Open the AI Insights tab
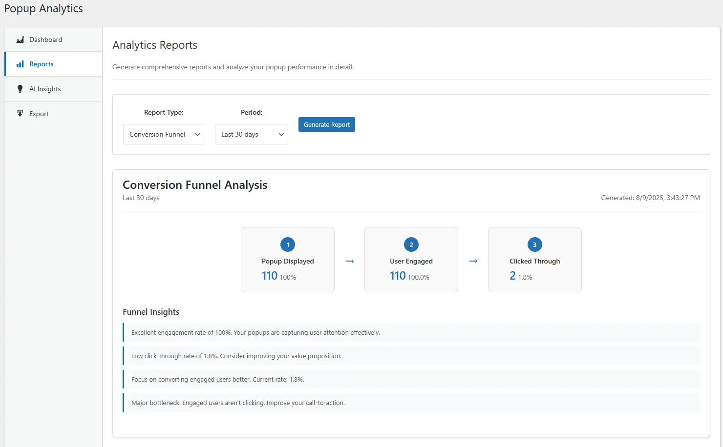Screen dimensions: 723x447 (45, 89)
